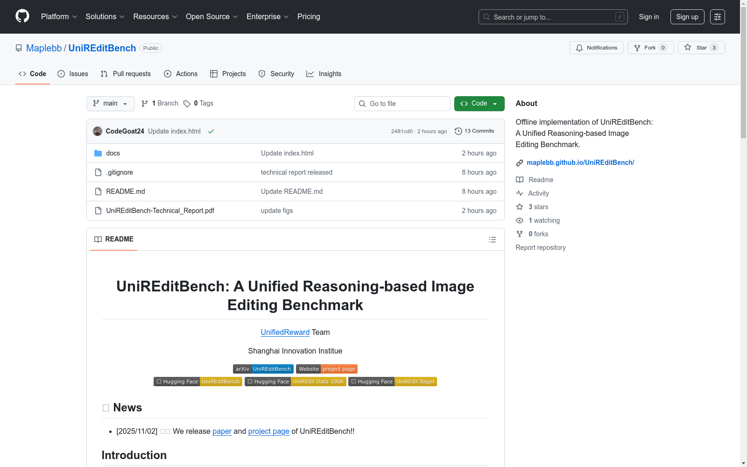Screen dimensions: 747x467
Task: Open the docs folder
Action: coord(113,153)
